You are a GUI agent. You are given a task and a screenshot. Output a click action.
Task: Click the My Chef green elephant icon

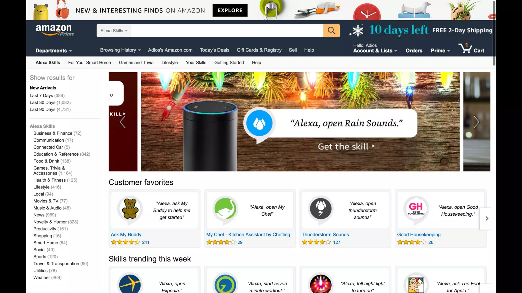(x=225, y=209)
